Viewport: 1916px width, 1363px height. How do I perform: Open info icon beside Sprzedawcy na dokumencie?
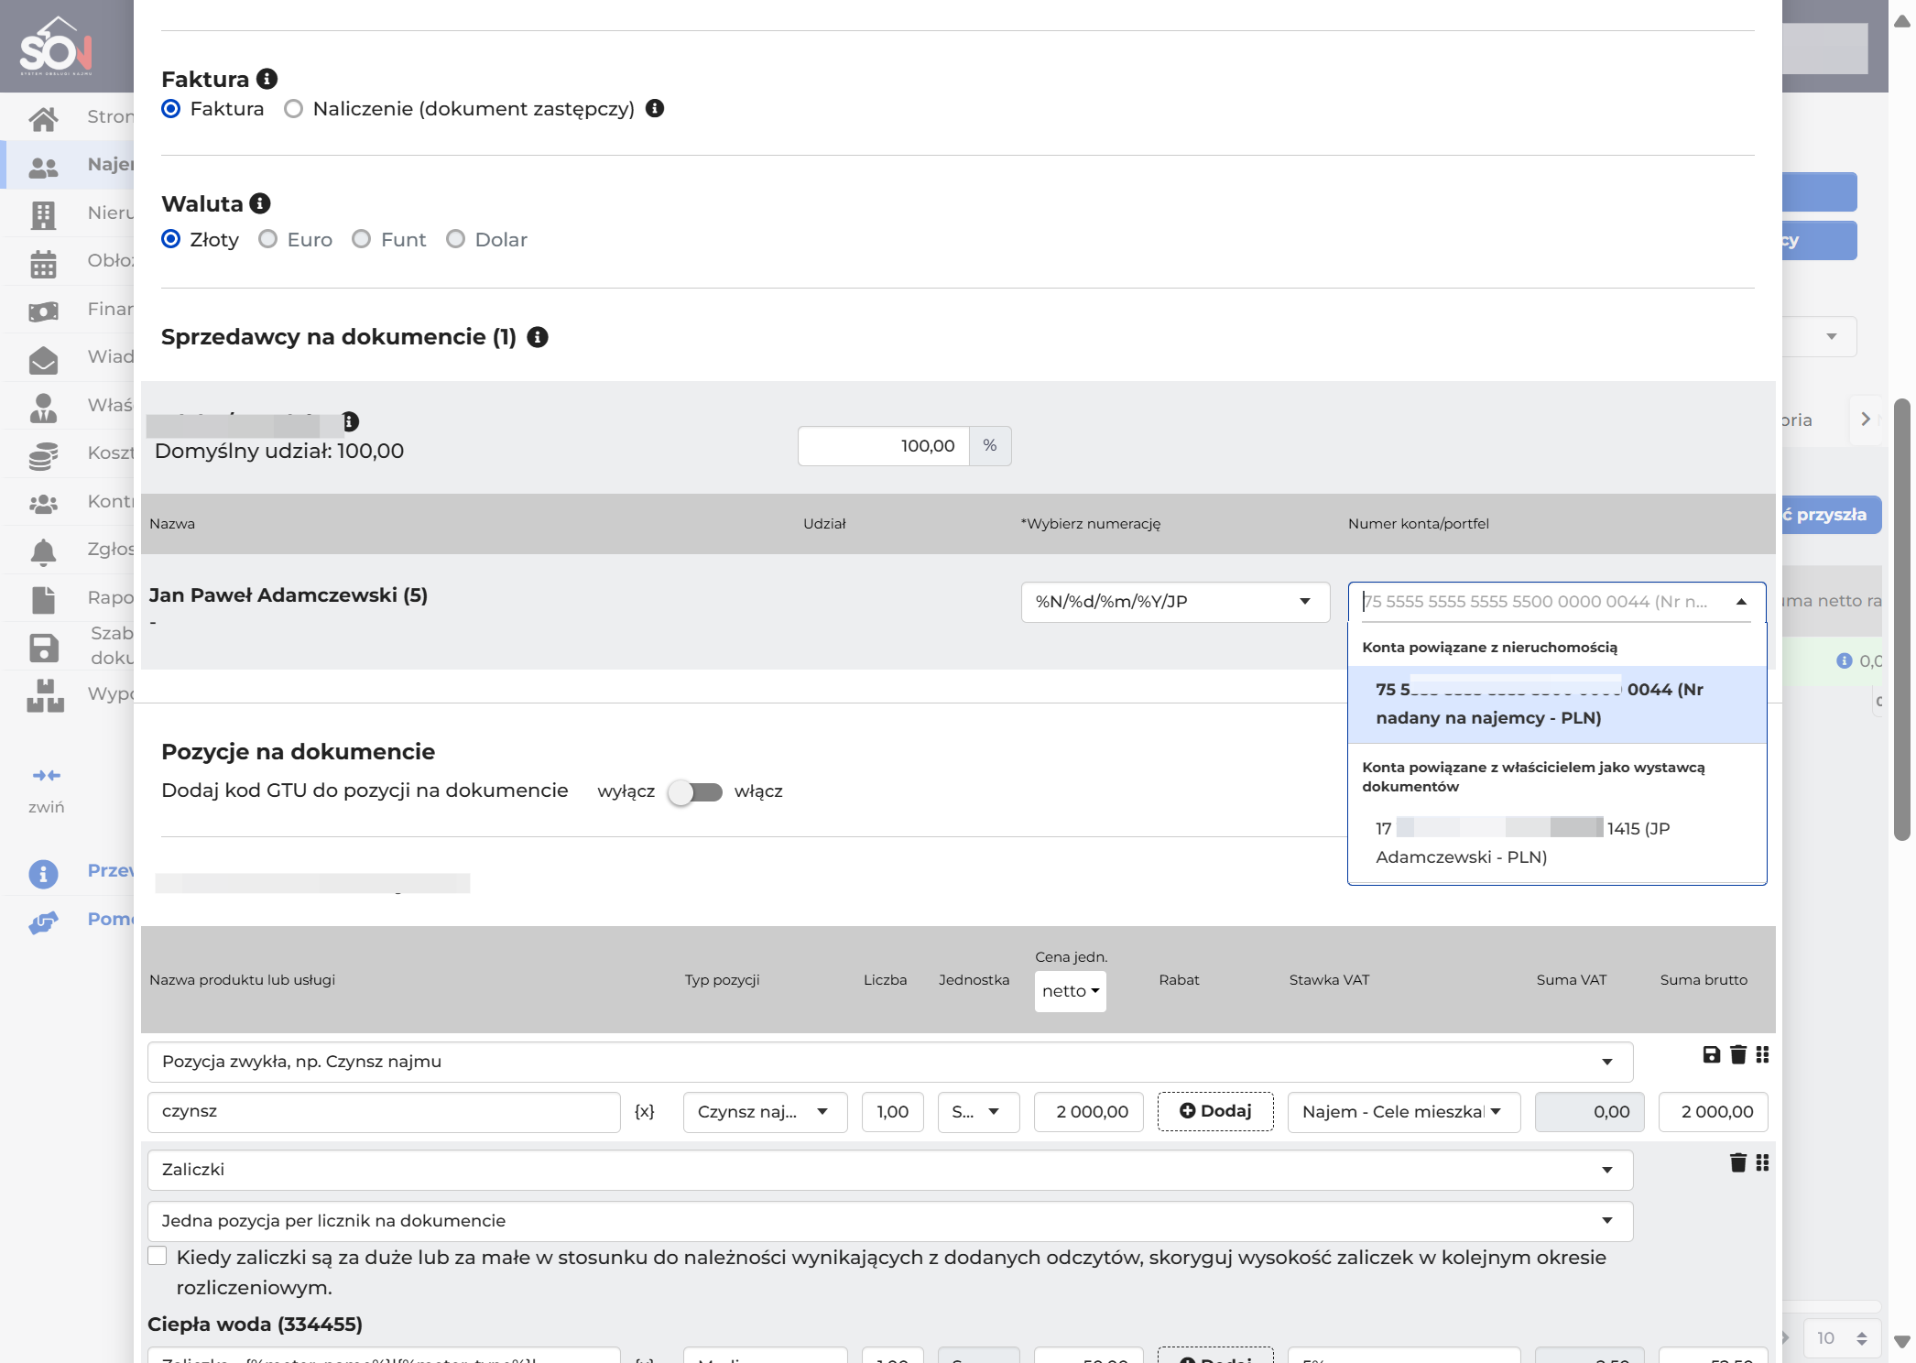[x=538, y=337]
